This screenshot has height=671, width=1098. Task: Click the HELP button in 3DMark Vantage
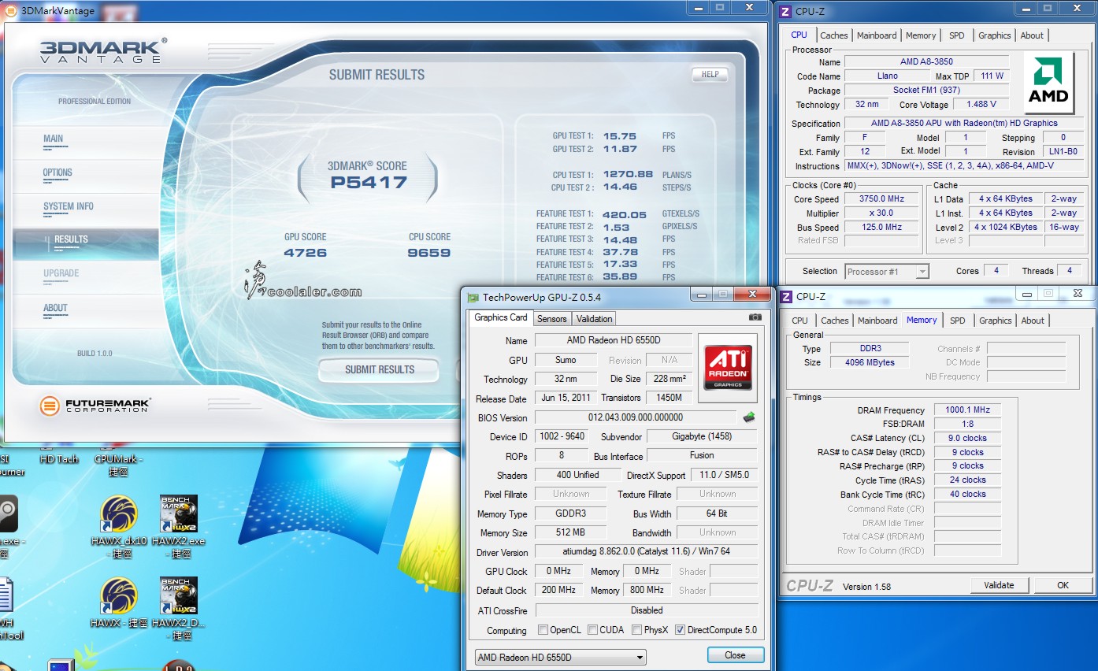710,75
